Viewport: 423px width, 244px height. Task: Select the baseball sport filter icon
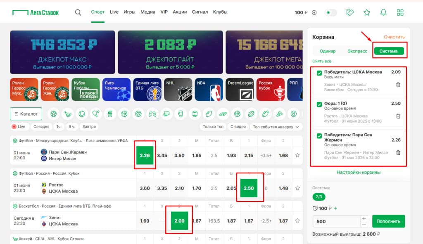coord(195,114)
